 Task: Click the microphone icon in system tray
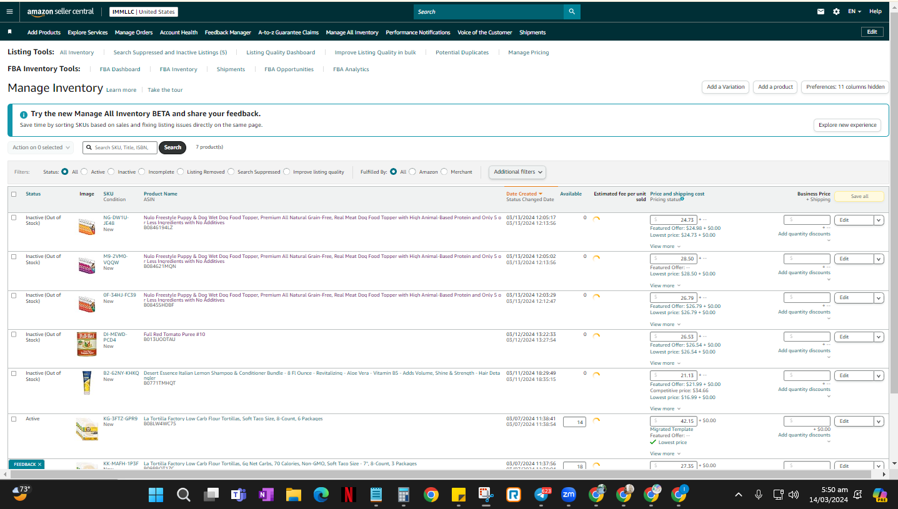point(759,495)
